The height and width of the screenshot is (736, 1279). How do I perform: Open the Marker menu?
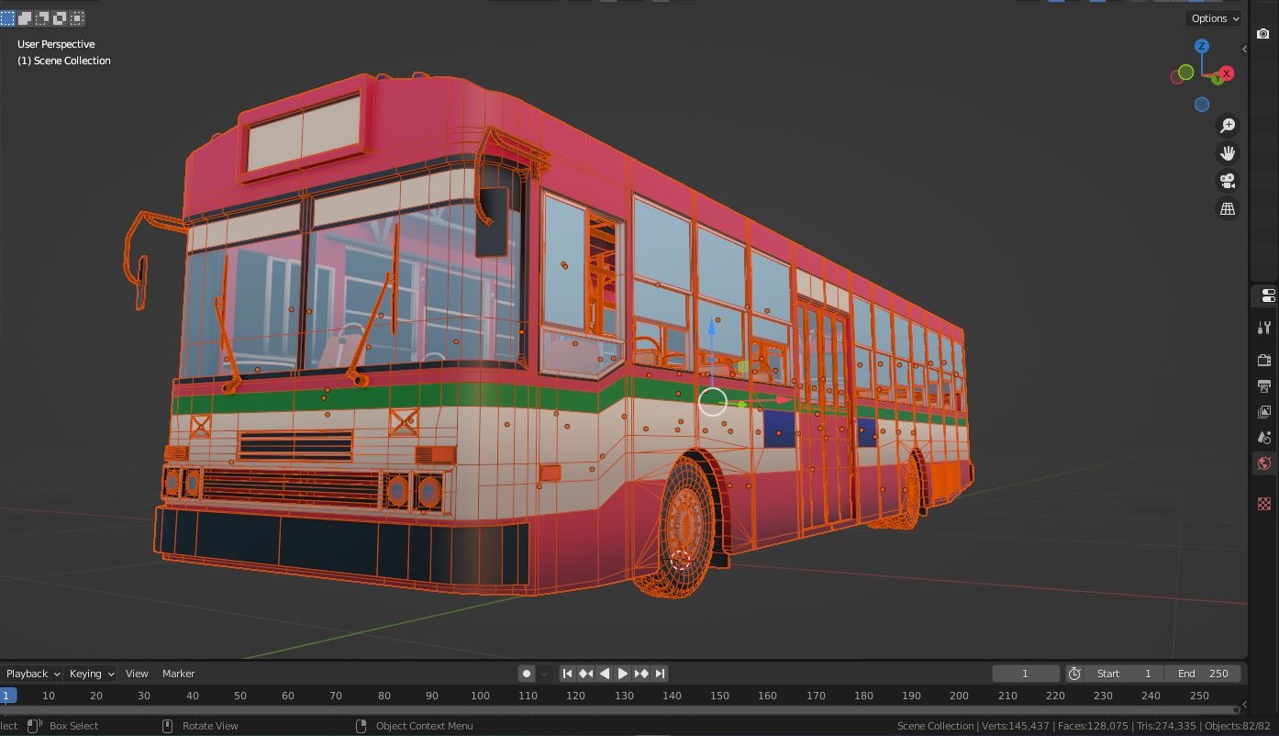tap(178, 673)
